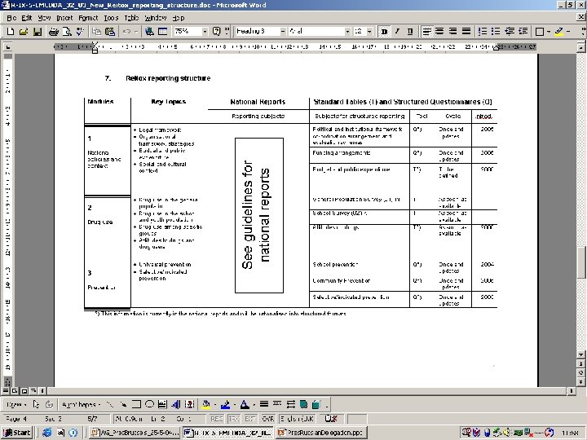This screenshot has height=440, width=587.
Task: Open the AutoShapes menu
Action: [81, 404]
